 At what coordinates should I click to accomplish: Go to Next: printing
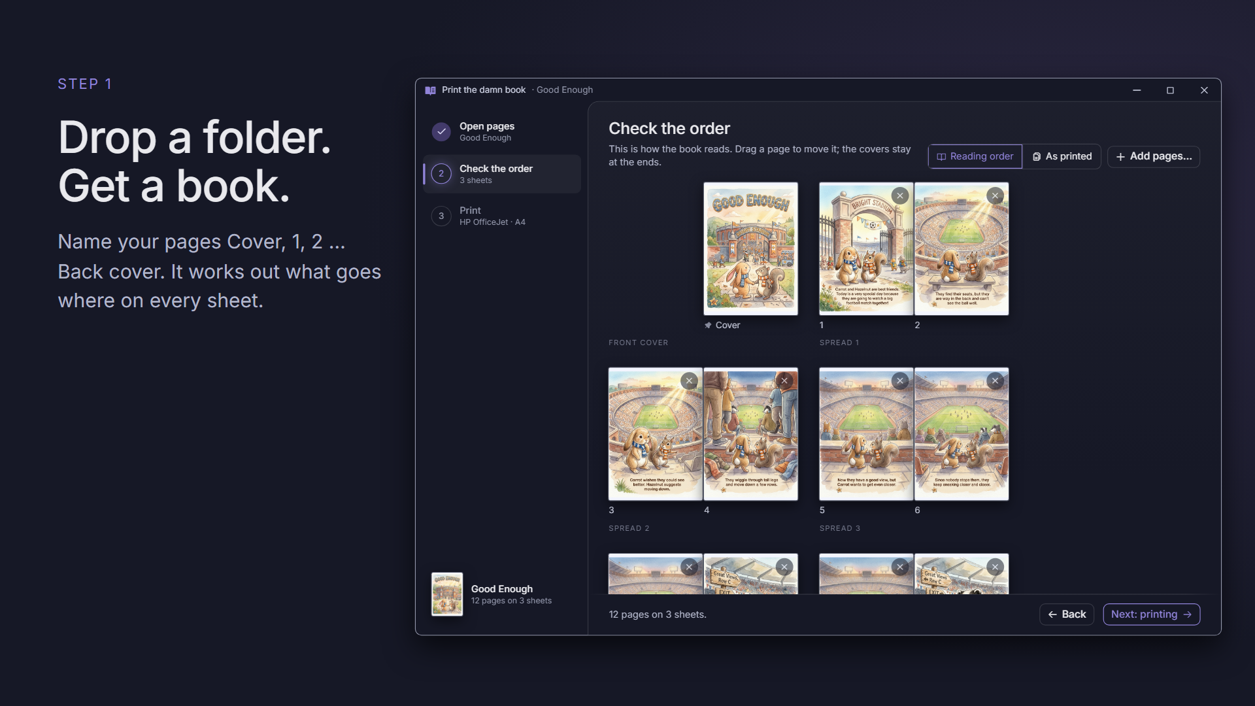pos(1152,614)
